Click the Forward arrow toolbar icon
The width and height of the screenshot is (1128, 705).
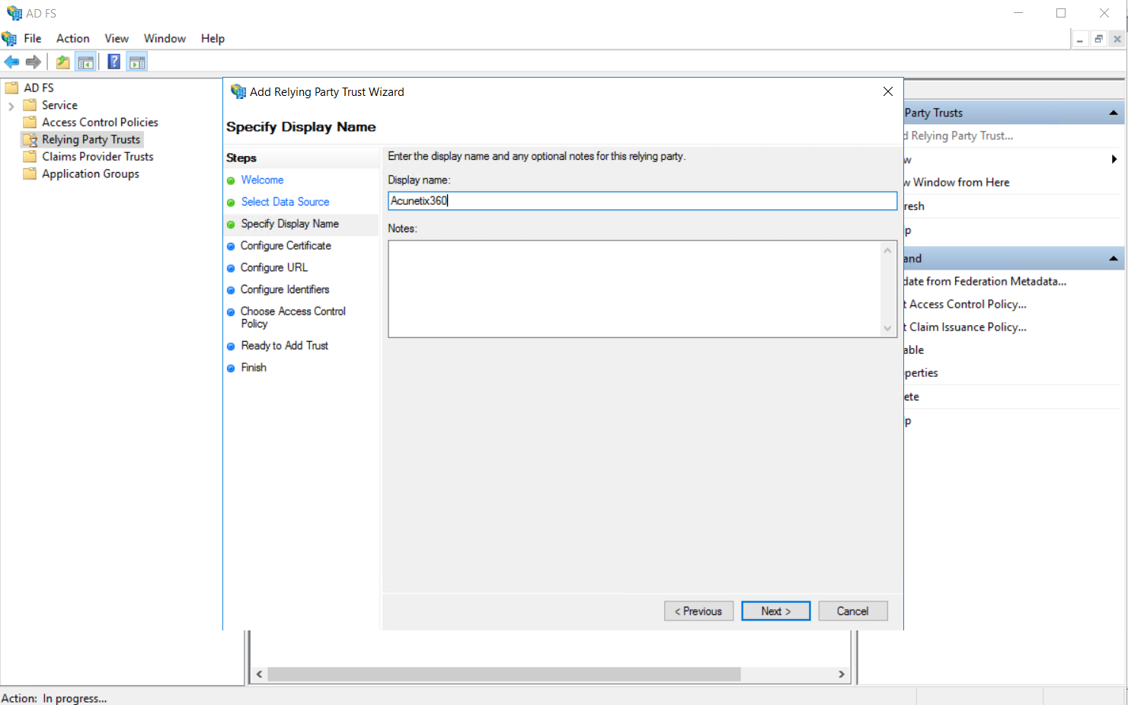(33, 62)
